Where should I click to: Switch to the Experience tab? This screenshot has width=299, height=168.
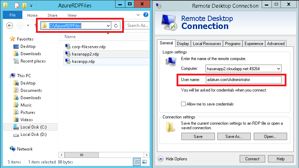[x=254, y=44]
